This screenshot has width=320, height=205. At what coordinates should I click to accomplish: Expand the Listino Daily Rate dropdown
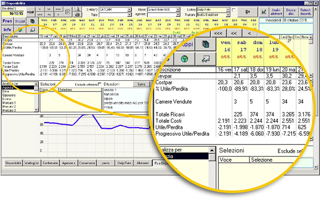(228, 10)
